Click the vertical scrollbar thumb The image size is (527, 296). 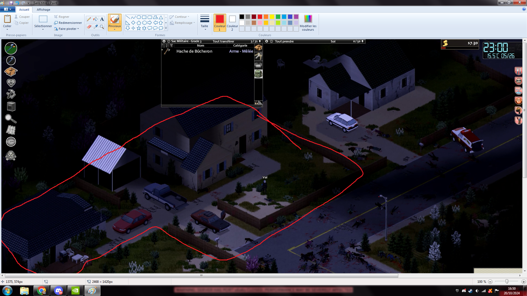coord(525,110)
